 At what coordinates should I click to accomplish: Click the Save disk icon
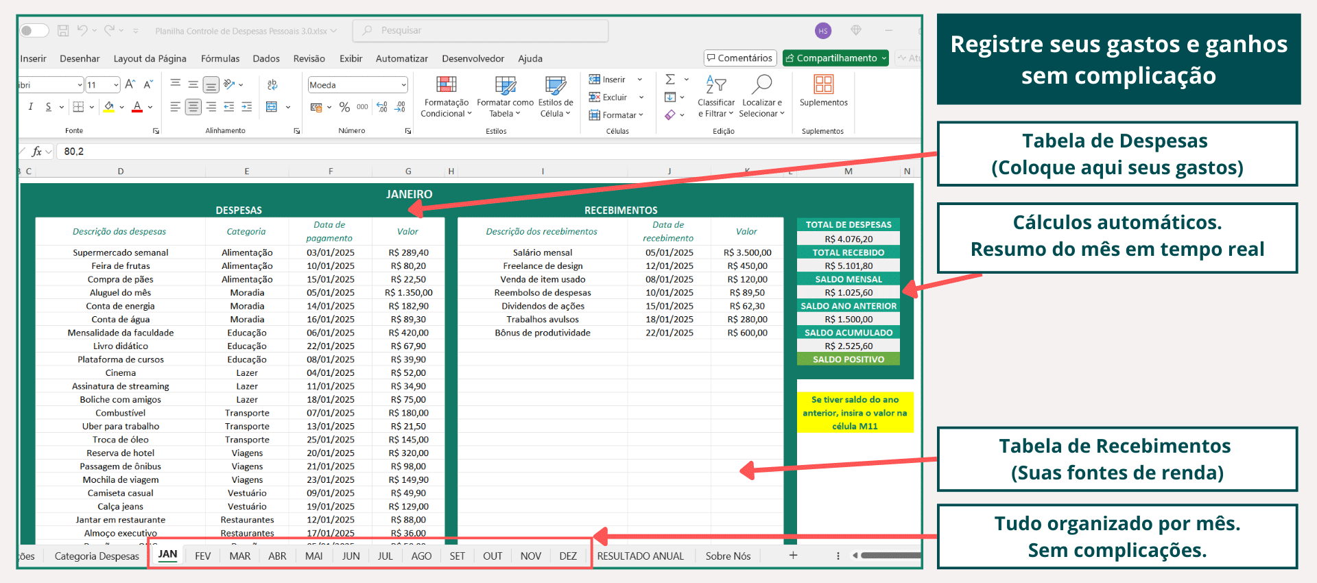pos(63,31)
